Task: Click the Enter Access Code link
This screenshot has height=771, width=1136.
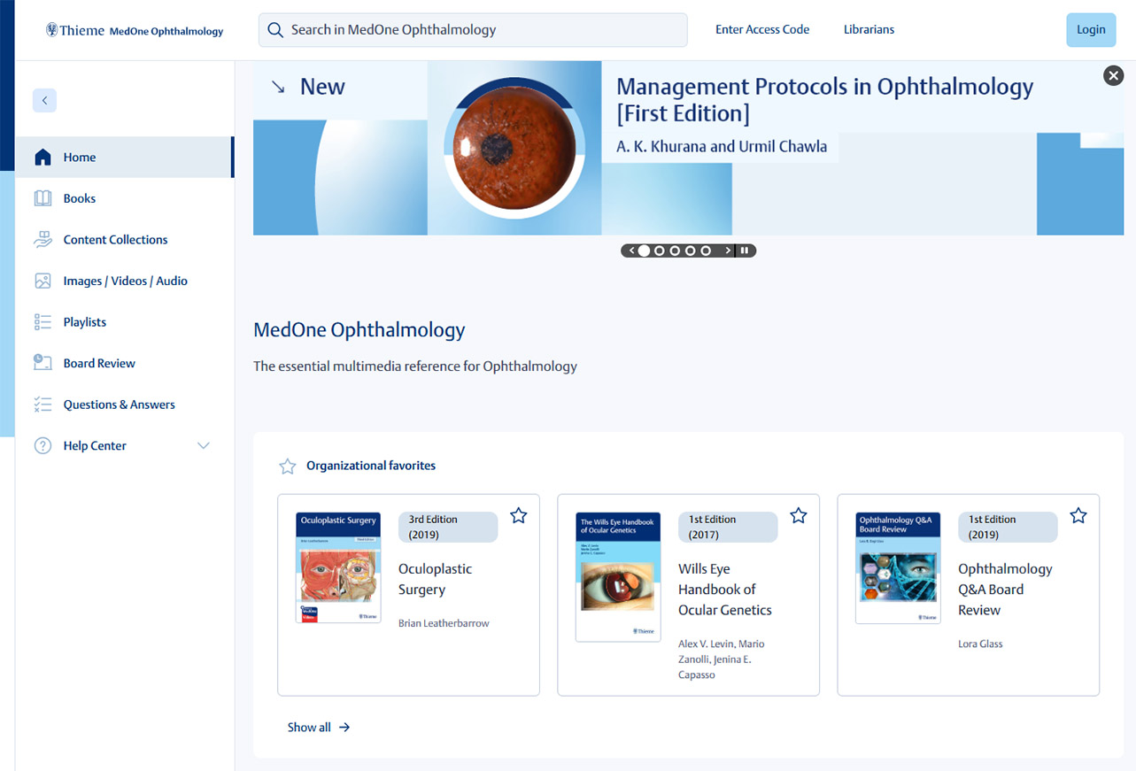Action: click(762, 29)
